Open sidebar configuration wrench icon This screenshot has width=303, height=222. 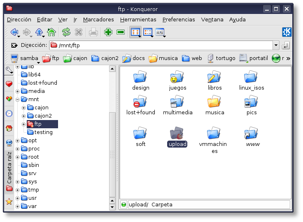[9, 70]
